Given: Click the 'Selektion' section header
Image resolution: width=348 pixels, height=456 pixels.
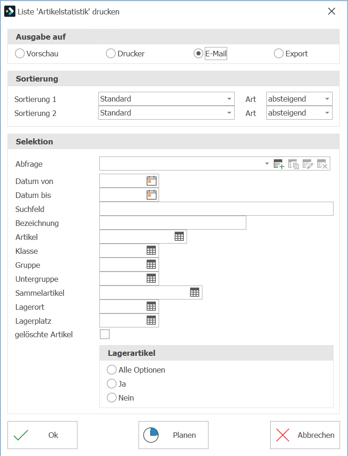Looking at the screenshot, I should click(x=174, y=142).
